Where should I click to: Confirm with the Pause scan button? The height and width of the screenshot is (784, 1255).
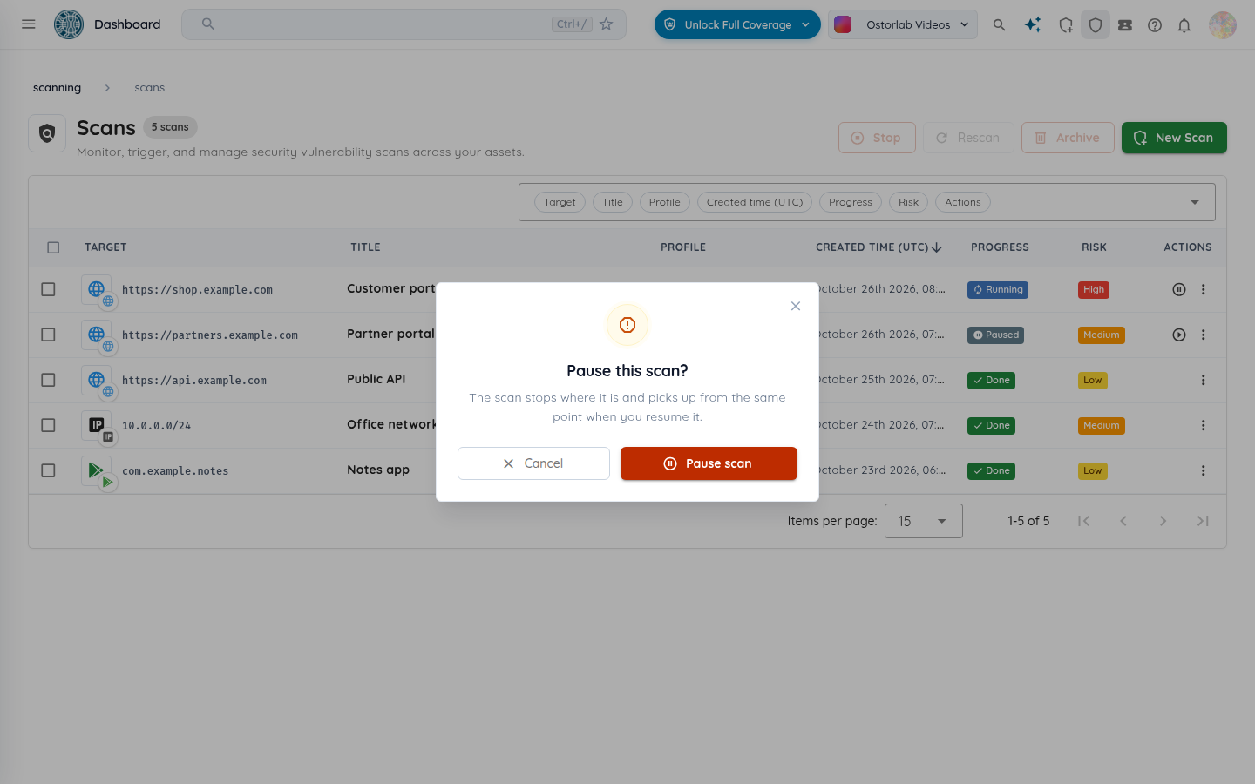(x=709, y=463)
